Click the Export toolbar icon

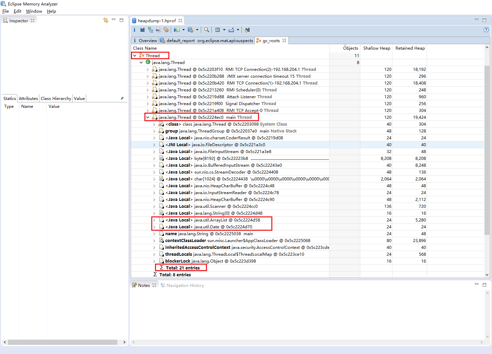pos(231,30)
